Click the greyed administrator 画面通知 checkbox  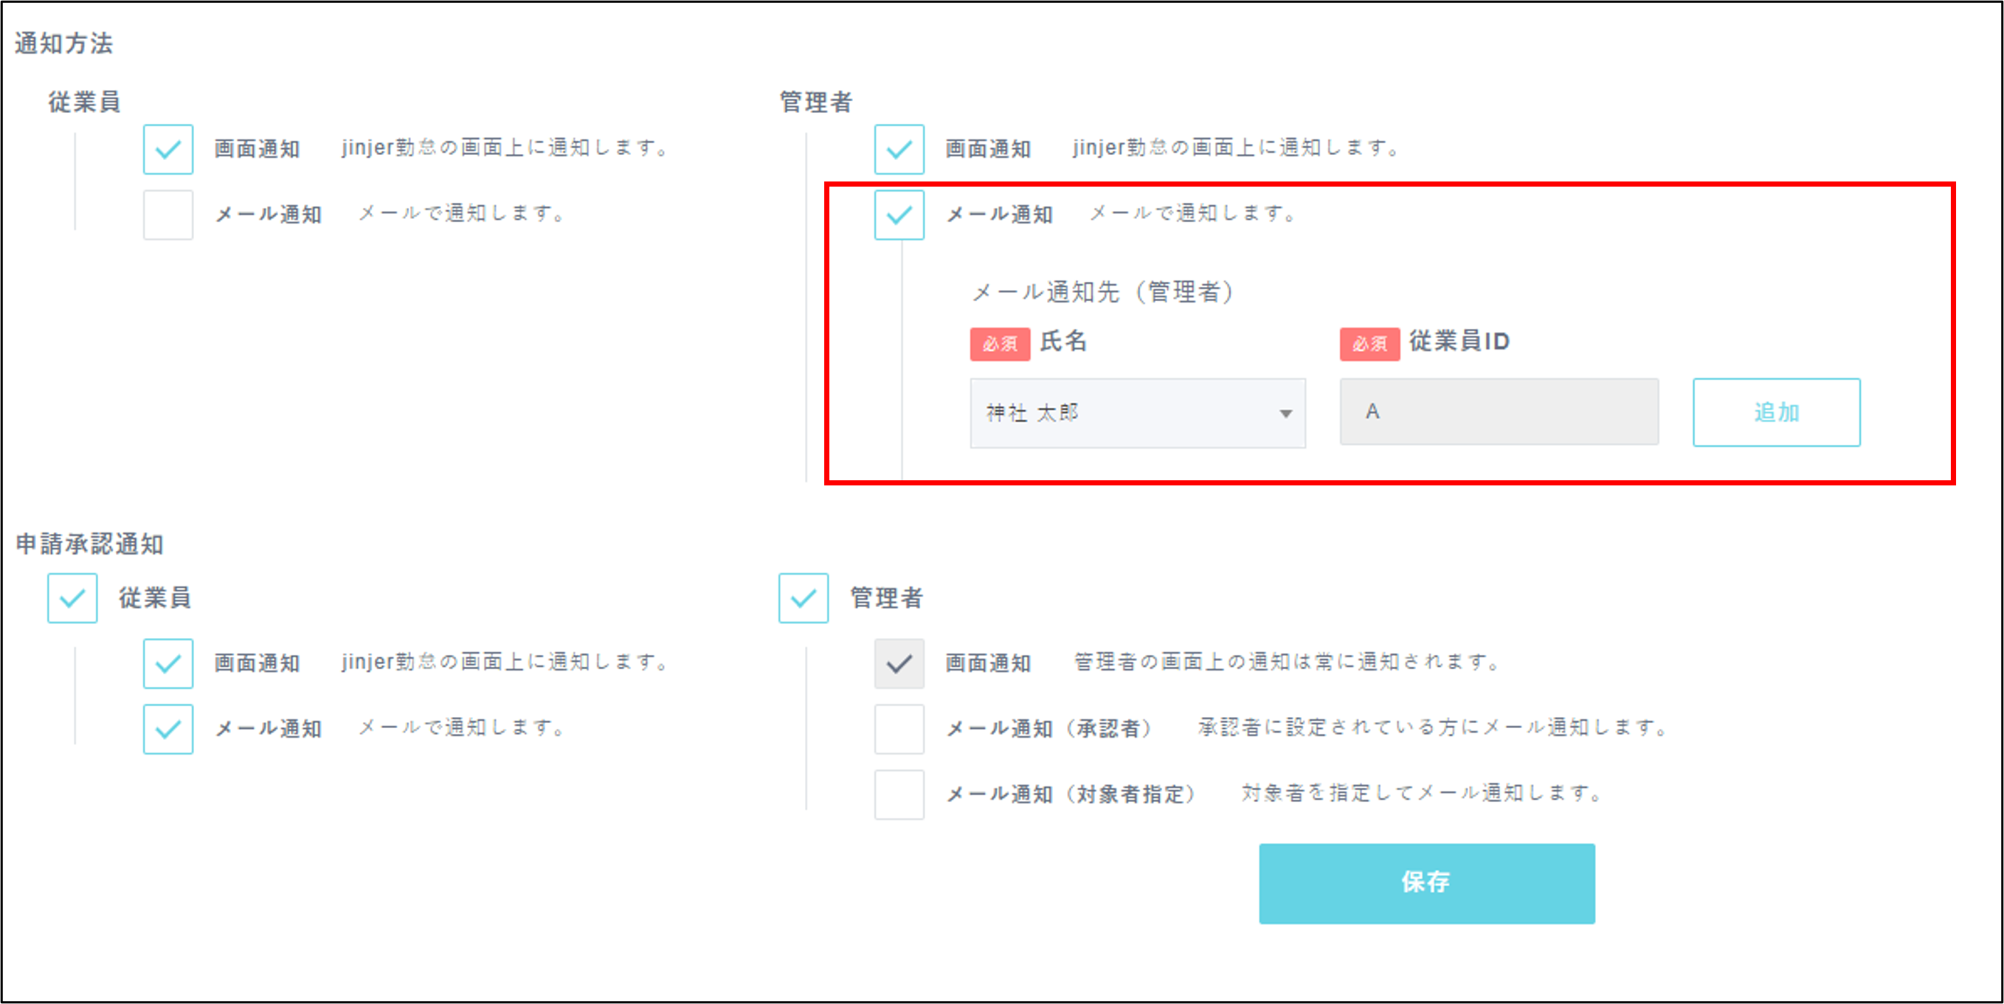pyautogui.click(x=899, y=663)
